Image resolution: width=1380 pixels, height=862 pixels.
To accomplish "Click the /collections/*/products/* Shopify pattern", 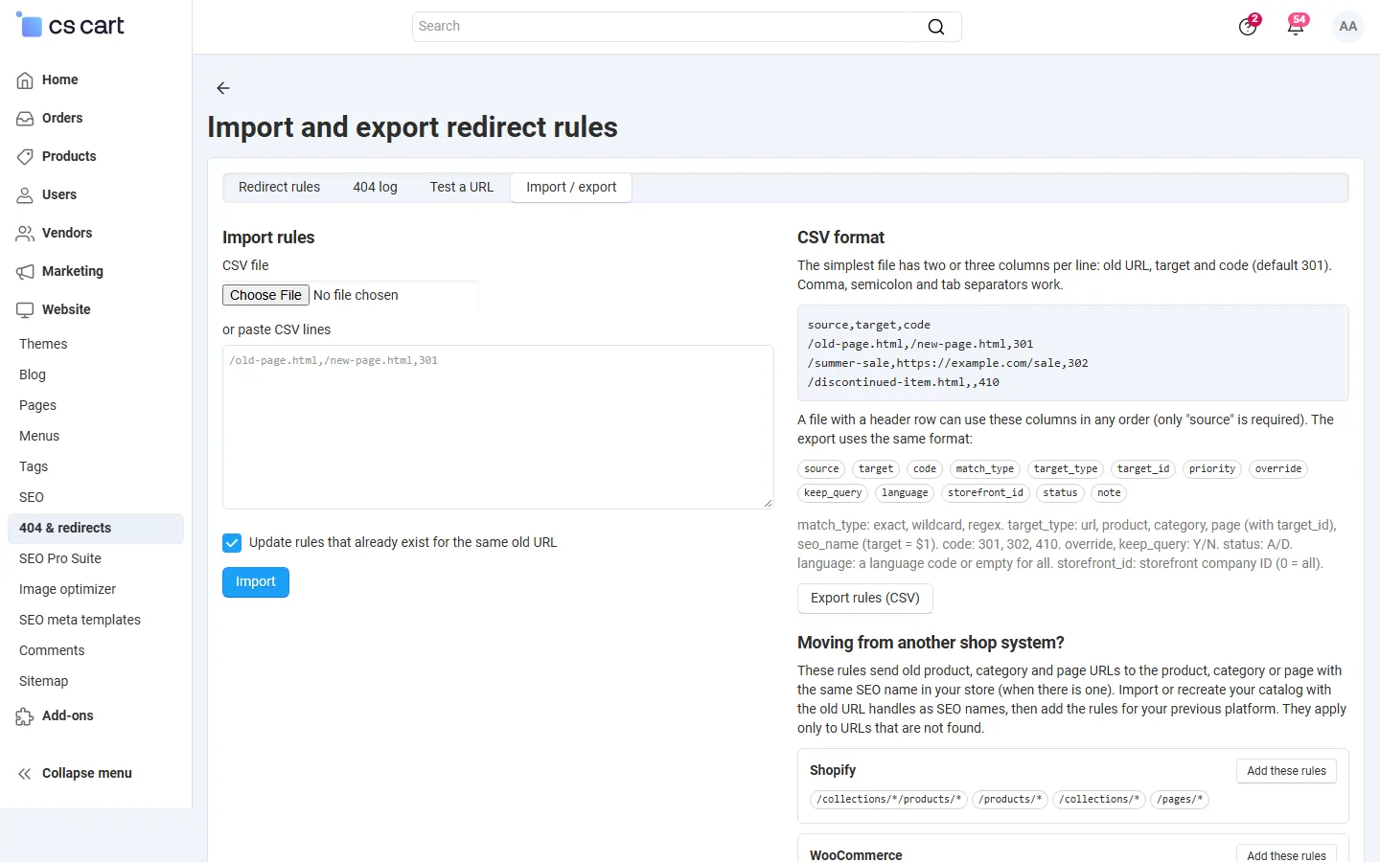I will (888, 800).
